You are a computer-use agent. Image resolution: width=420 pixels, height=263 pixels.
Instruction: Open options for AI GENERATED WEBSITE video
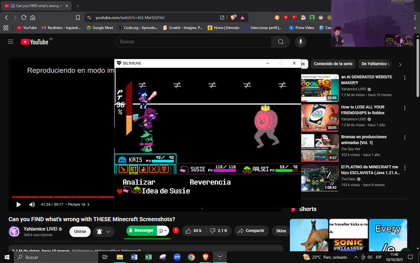tap(405, 78)
